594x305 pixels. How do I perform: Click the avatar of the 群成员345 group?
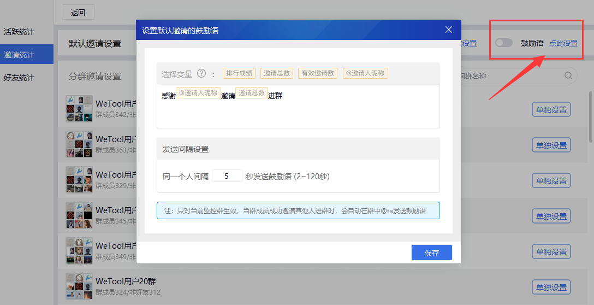coord(79,215)
